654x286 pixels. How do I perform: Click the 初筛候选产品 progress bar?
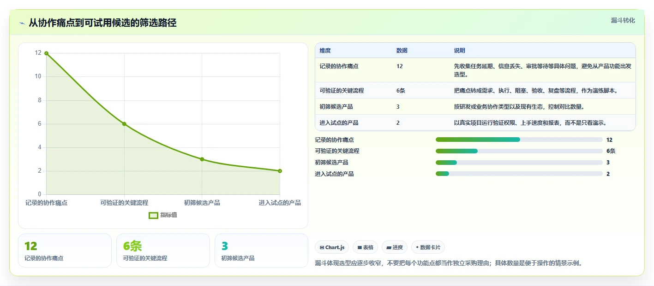[519, 163]
